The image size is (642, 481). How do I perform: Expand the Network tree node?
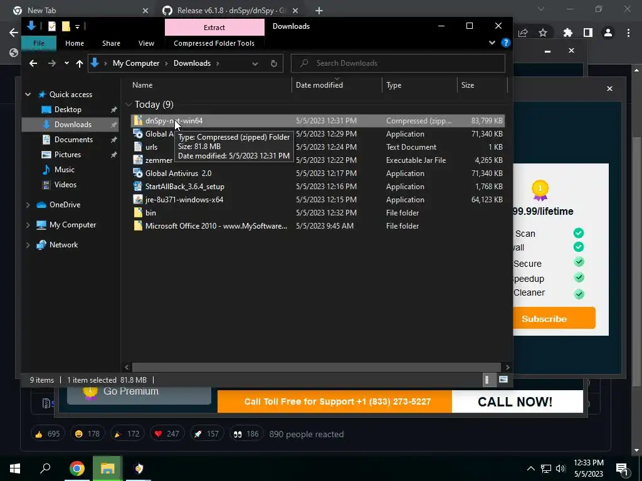[28, 245]
